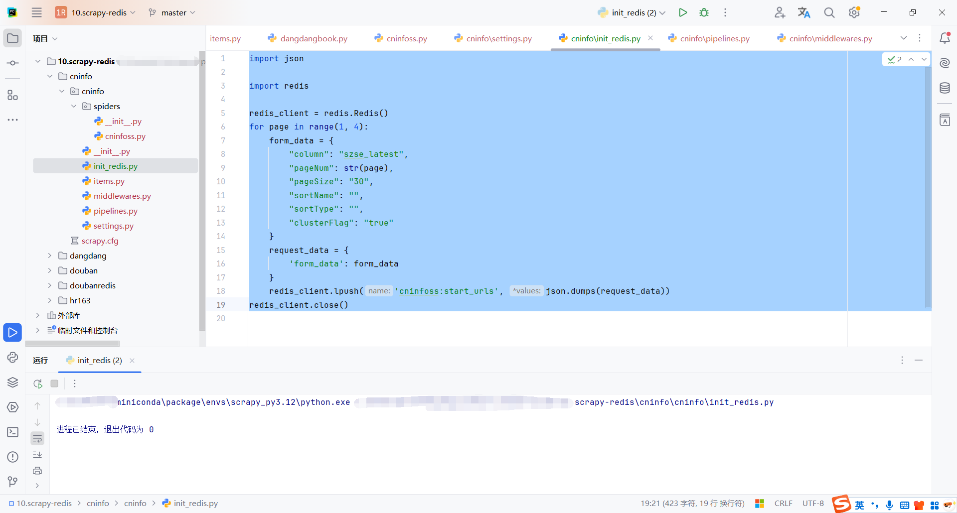The image size is (957, 513).
Task: Open the Services tool window
Action: click(12, 407)
